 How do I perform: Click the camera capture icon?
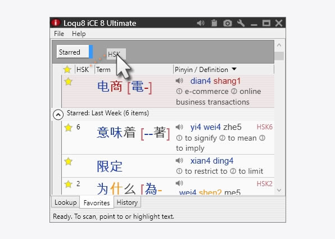tap(228, 23)
